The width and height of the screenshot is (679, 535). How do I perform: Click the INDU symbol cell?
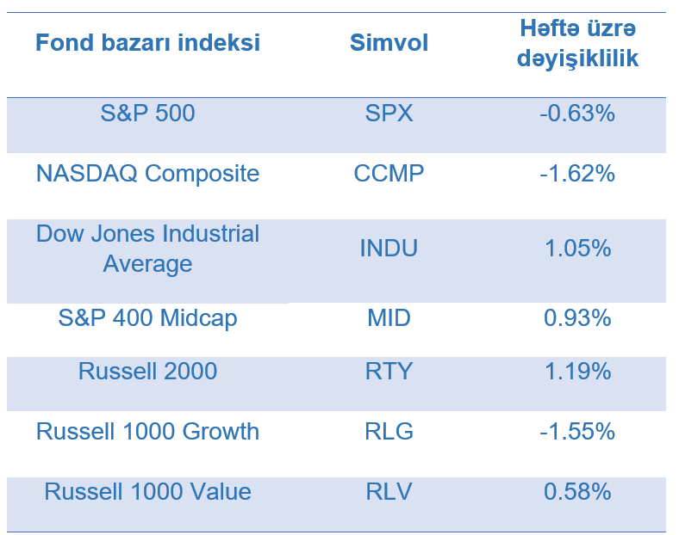click(389, 249)
